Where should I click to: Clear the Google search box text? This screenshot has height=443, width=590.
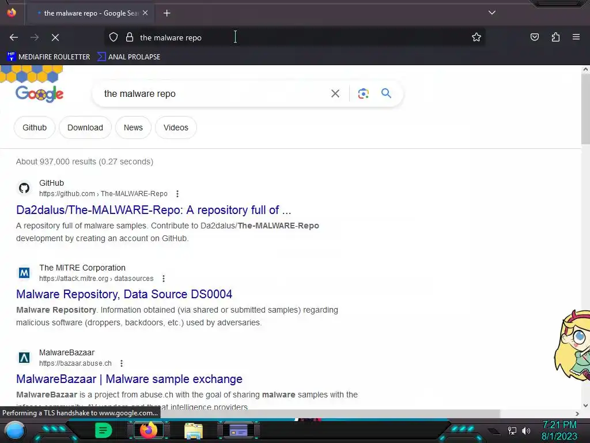point(335,93)
